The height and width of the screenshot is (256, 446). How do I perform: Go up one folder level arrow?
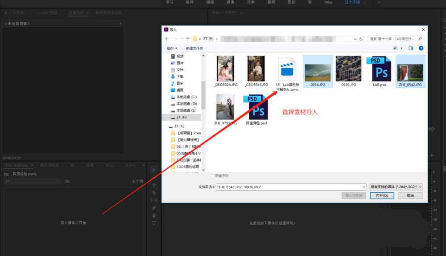coord(188,39)
